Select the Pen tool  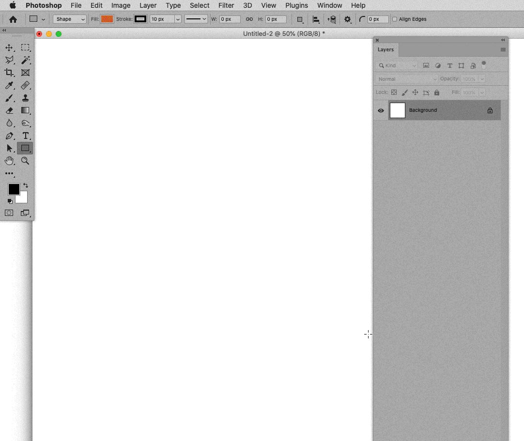point(9,136)
